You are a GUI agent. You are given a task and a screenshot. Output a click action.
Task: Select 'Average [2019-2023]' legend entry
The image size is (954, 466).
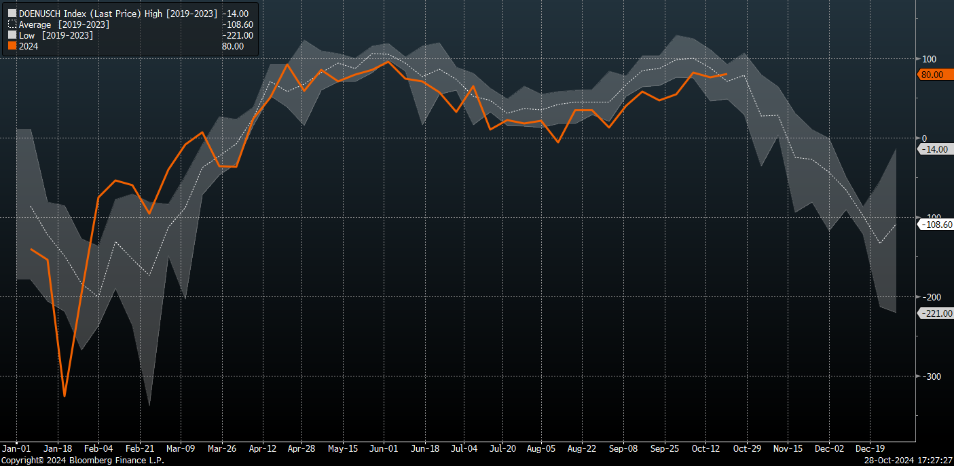(x=64, y=24)
